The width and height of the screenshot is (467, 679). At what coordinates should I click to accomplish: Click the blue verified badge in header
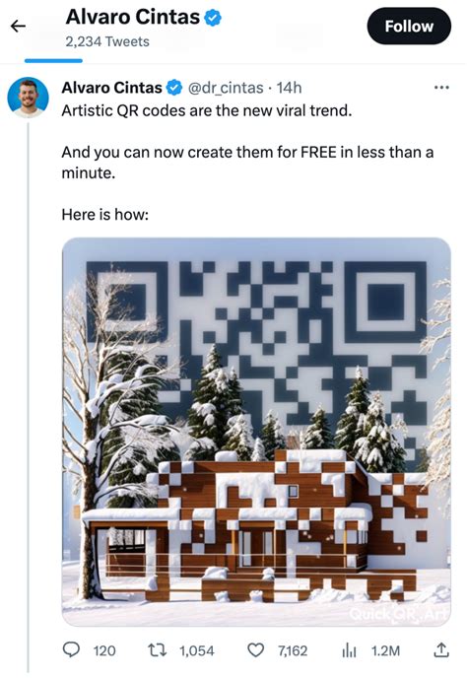[213, 18]
